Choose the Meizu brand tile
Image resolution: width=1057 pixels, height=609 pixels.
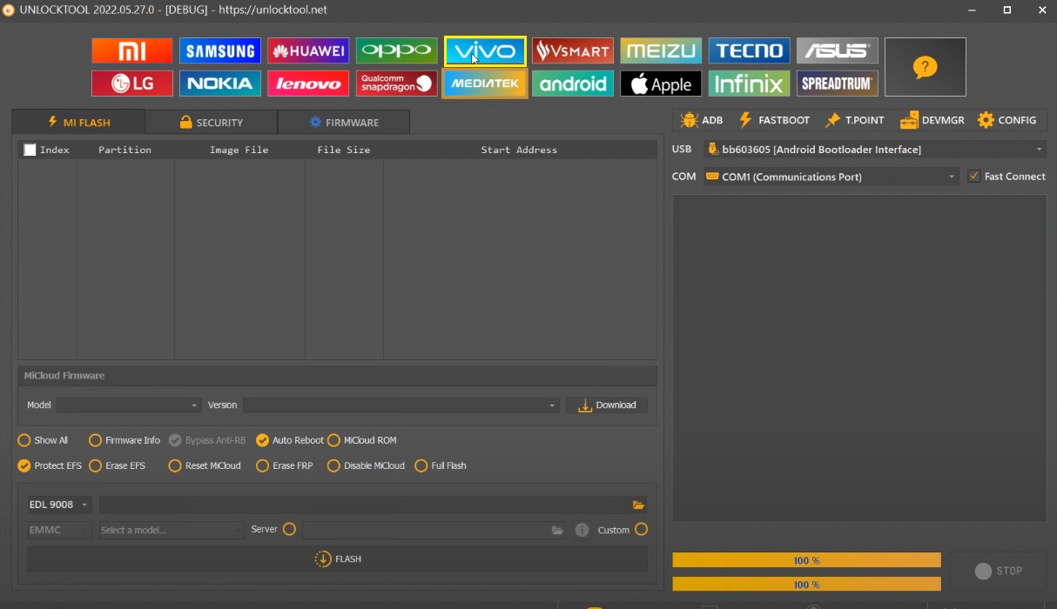tap(661, 50)
